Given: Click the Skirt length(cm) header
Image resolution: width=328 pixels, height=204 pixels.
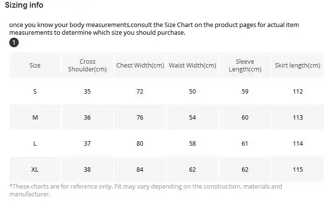Looking at the screenshot, I should coord(298,65).
